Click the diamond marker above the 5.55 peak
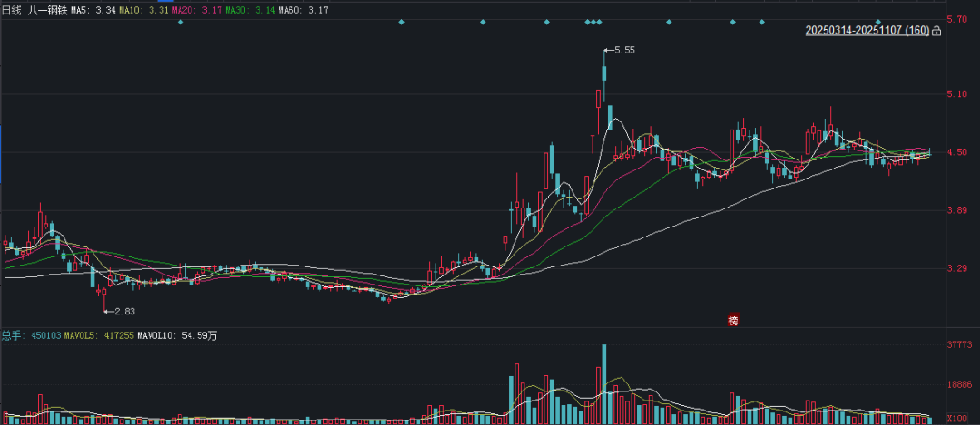Screen dimensions: 980x425 pyautogui.click(x=600, y=22)
